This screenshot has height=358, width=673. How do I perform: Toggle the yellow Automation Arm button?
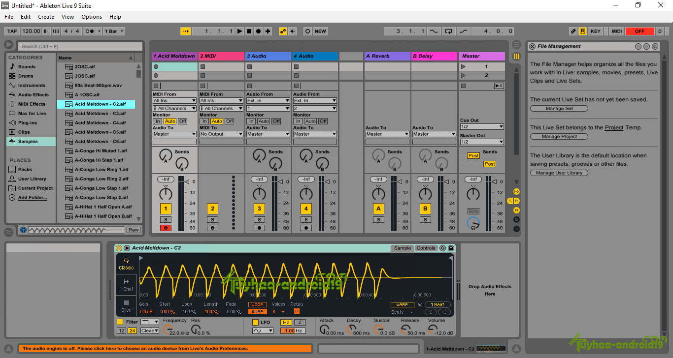click(283, 31)
